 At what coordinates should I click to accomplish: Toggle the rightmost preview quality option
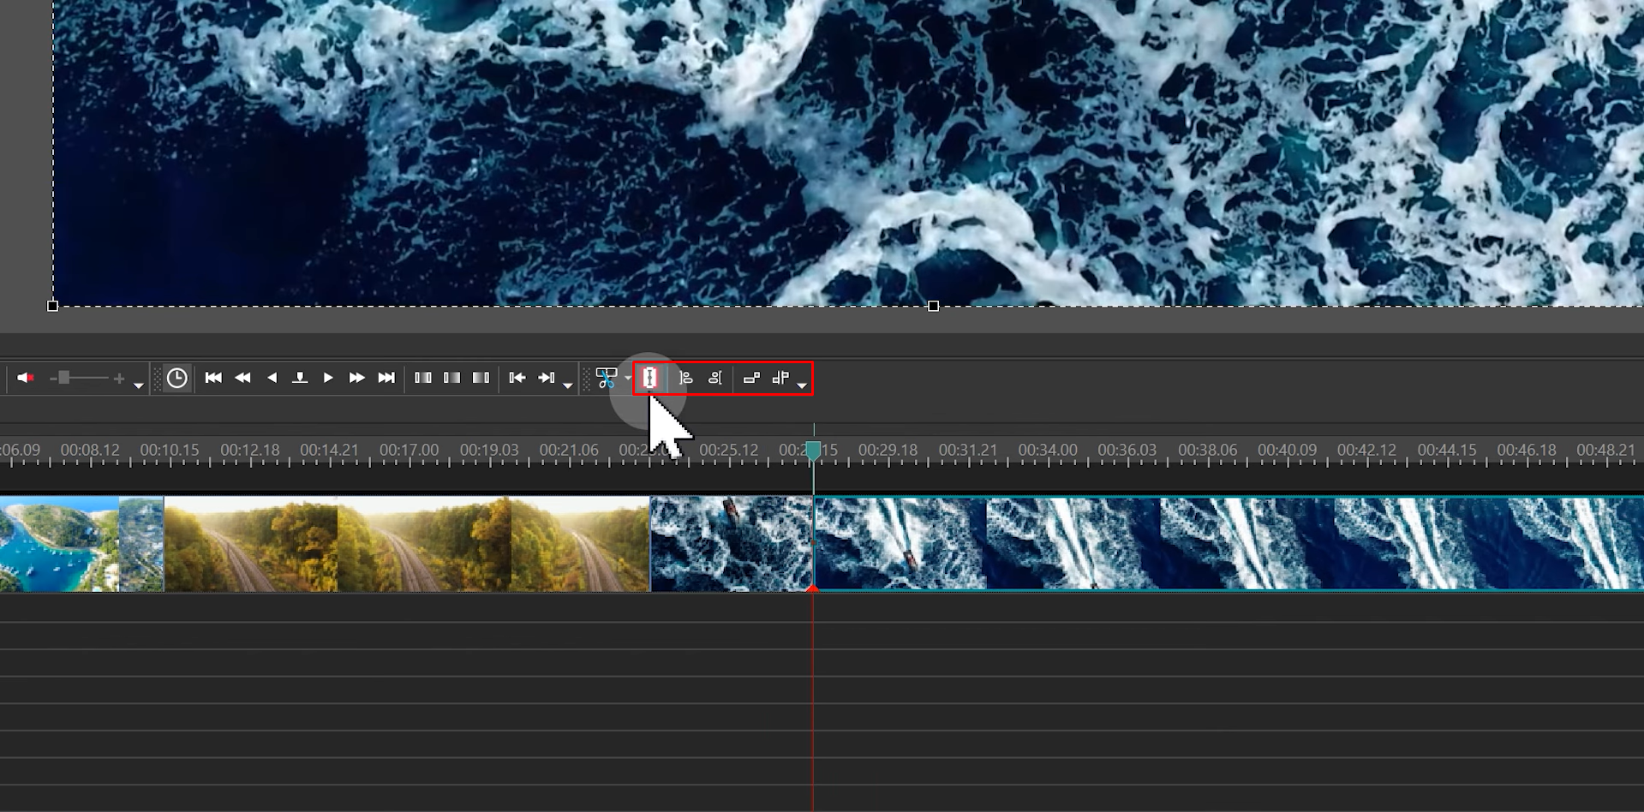[x=481, y=377]
